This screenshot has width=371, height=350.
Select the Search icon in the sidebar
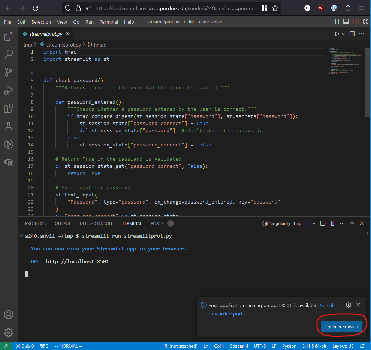pos(9,54)
